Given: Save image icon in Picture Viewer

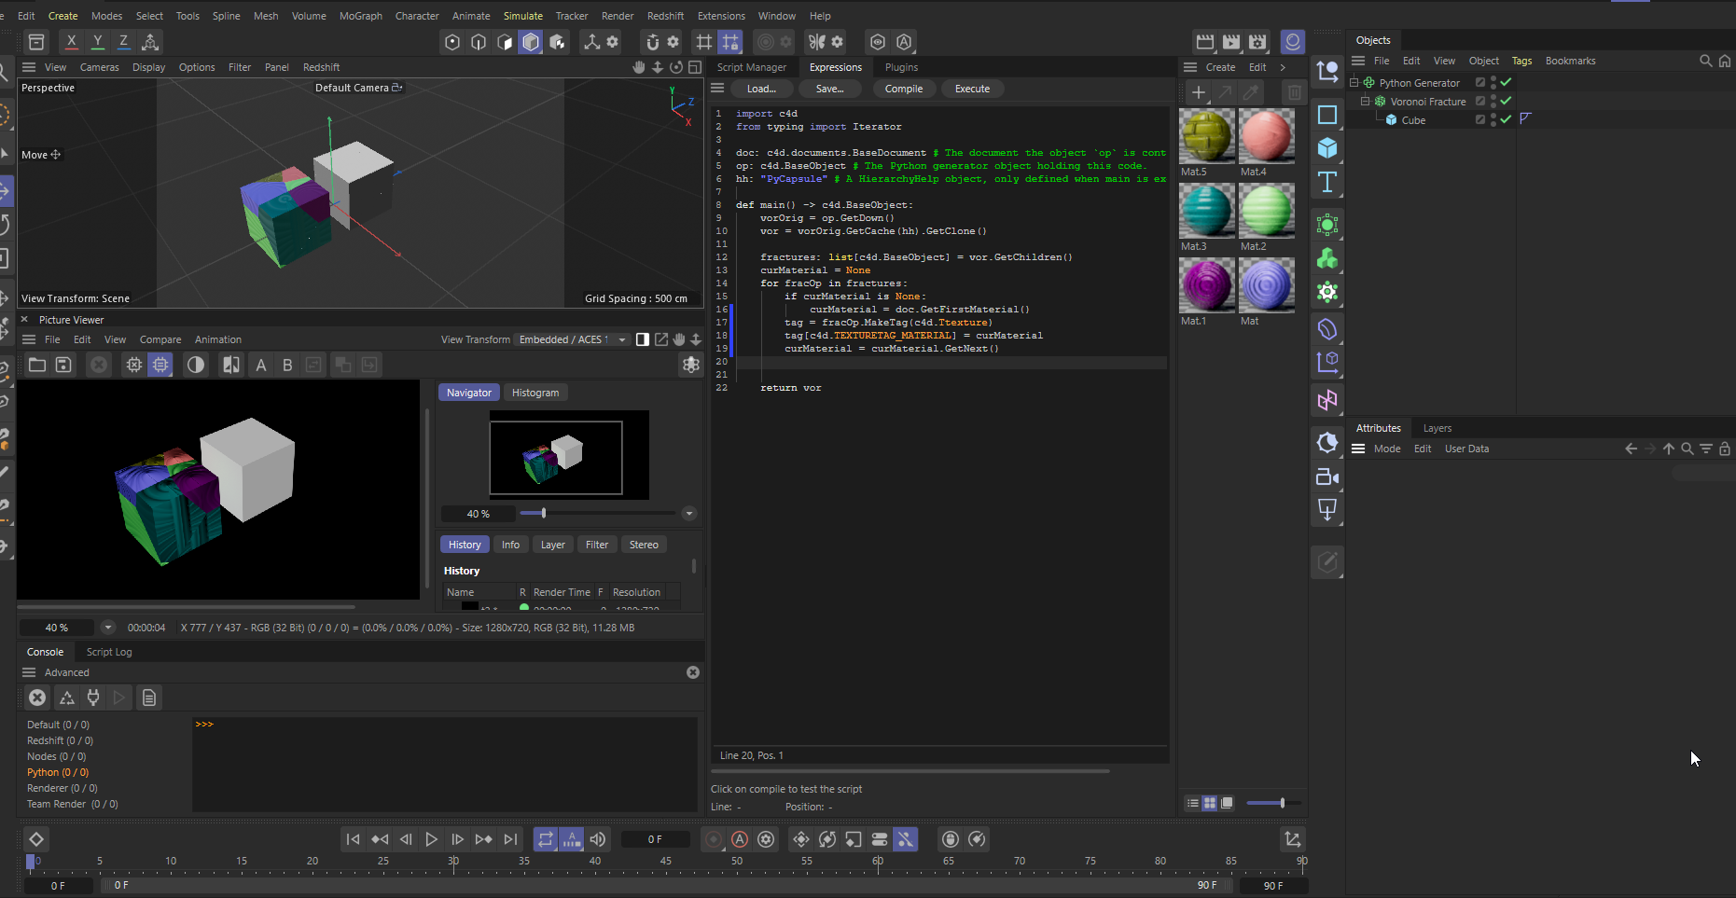Looking at the screenshot, I should coord(63,365).
